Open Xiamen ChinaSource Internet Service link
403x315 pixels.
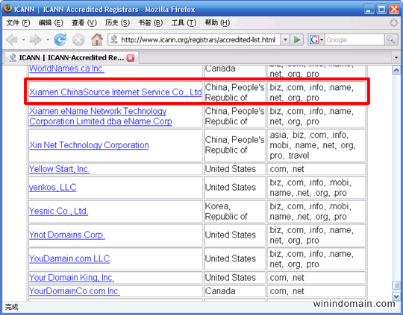pos(116,92)
